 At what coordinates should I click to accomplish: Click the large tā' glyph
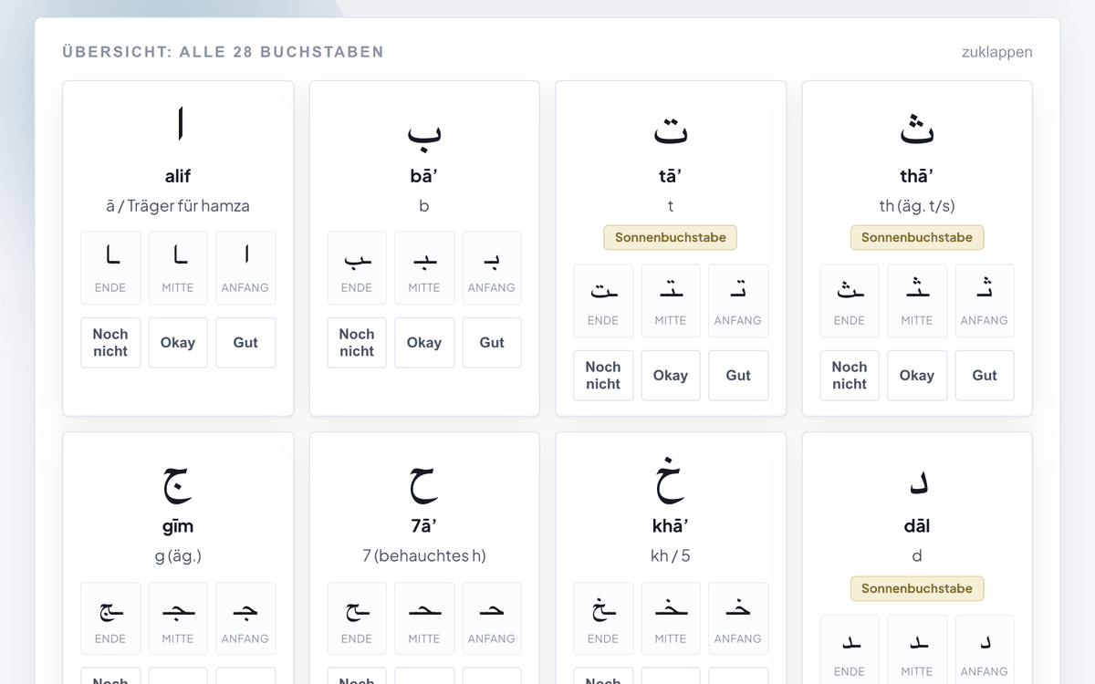coord(671,130)
